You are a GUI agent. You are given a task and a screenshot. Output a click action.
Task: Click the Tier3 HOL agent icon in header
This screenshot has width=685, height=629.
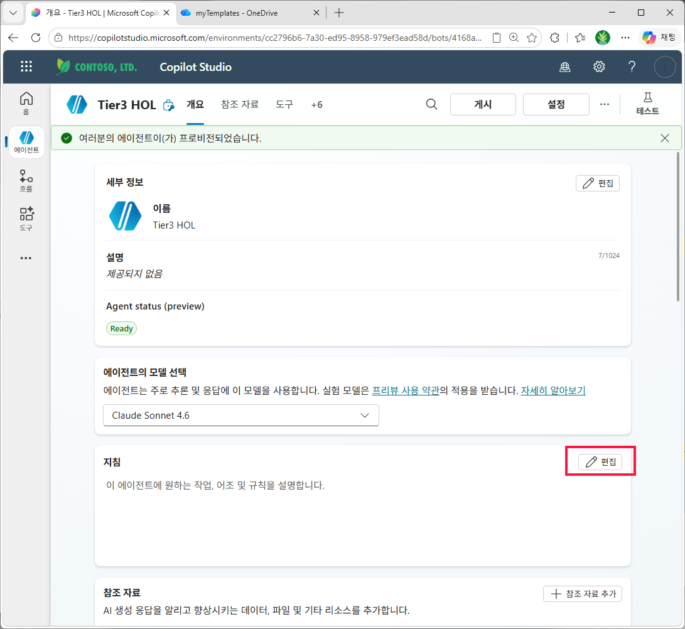pyautogui.click(x=77, y=104)
